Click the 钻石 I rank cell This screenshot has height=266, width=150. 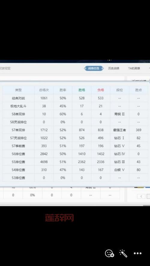[x=120, y=138]
